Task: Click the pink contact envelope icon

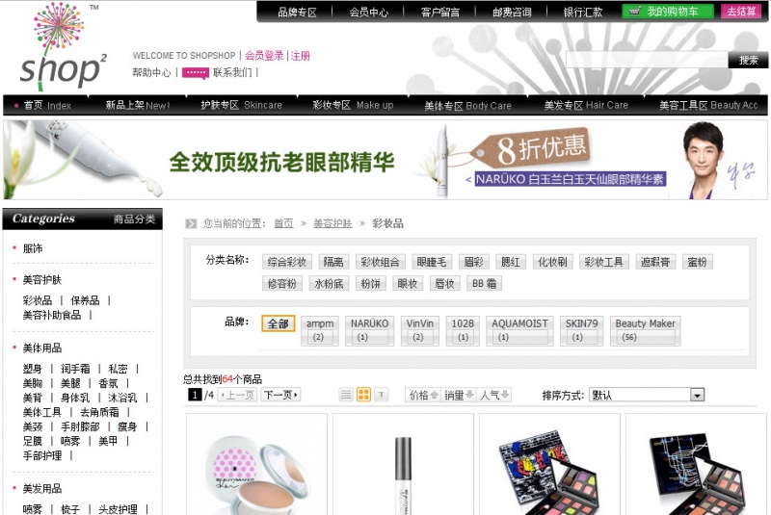Action: (195, 73)
